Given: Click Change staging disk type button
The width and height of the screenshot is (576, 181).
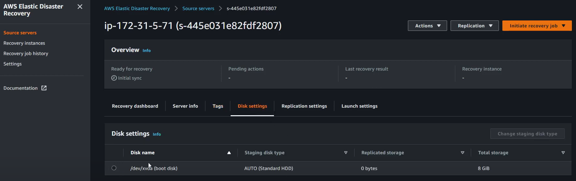Looking at the screenshot, I should (x=527, y=134).
